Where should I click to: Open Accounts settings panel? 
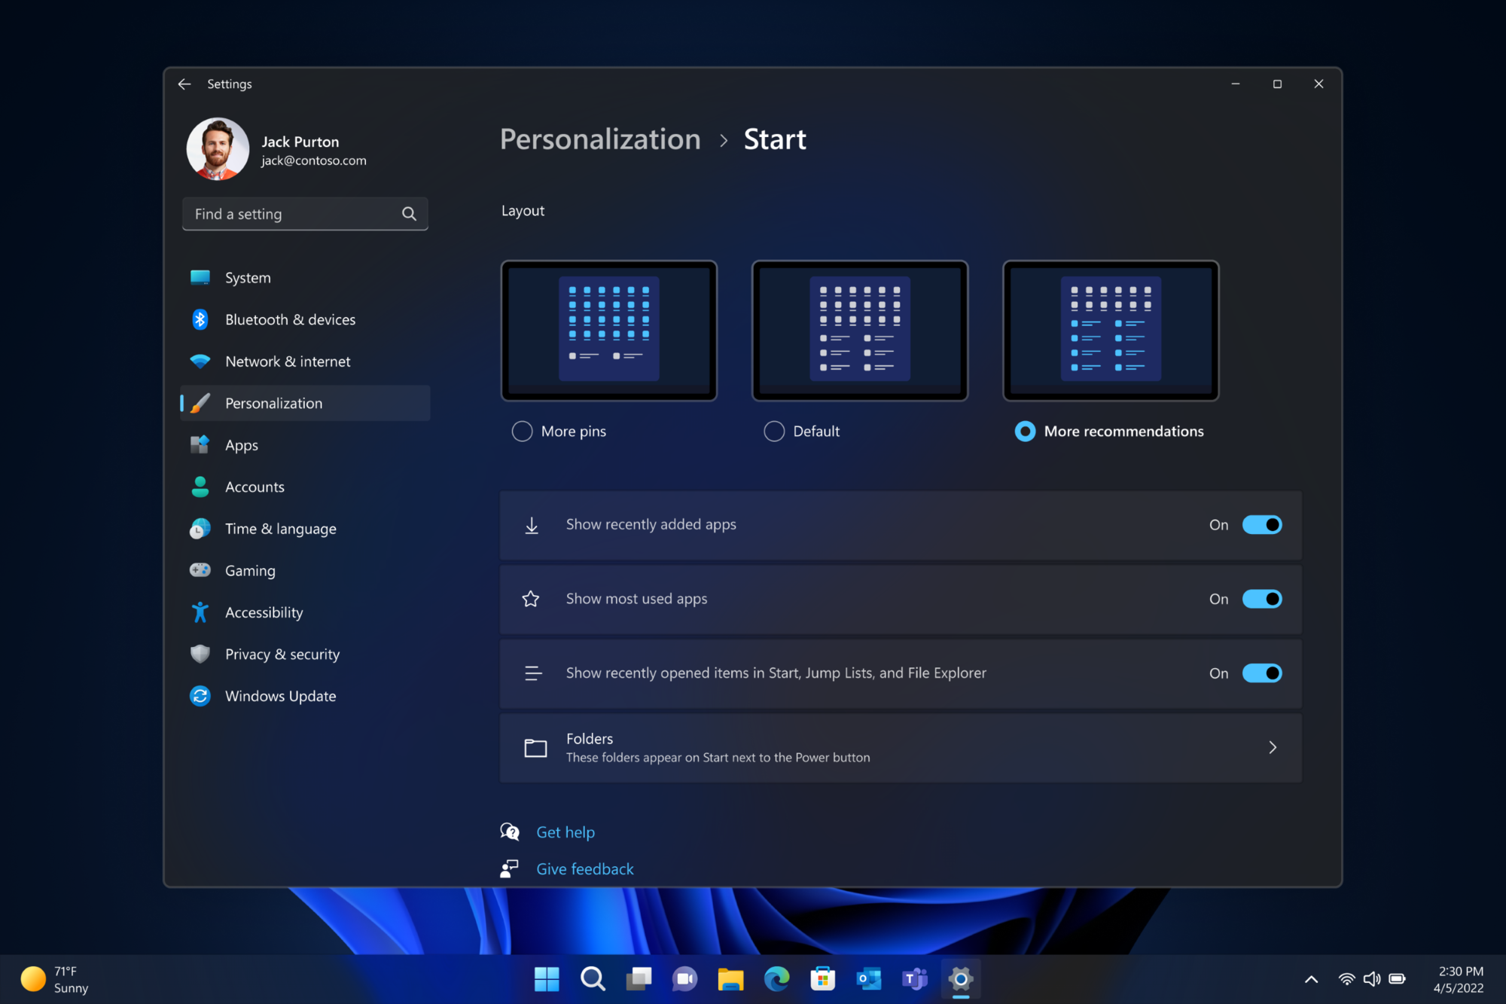tap(255, 485)
